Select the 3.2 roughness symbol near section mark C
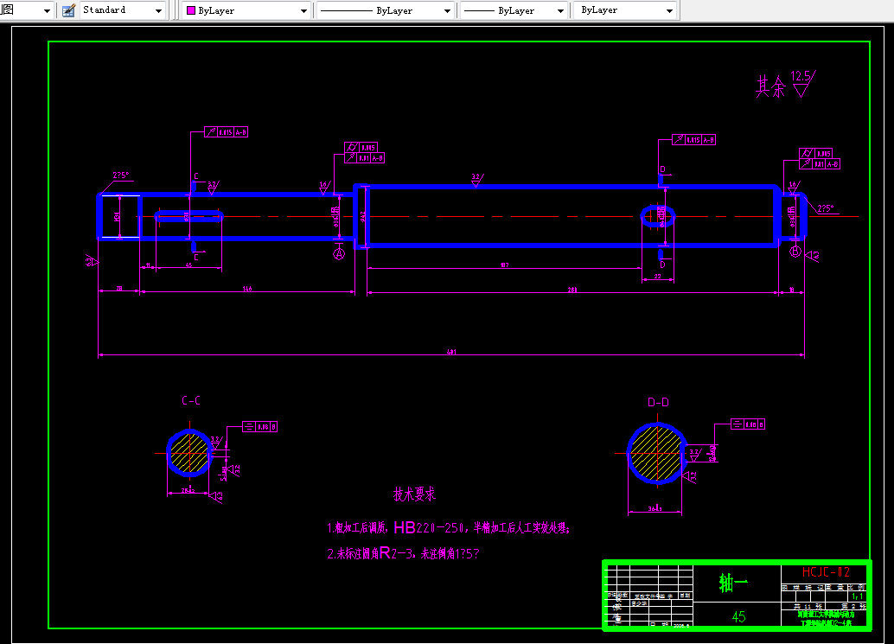Screen dimensions: 894x644 pyautogui.click(x=213, y=188)
